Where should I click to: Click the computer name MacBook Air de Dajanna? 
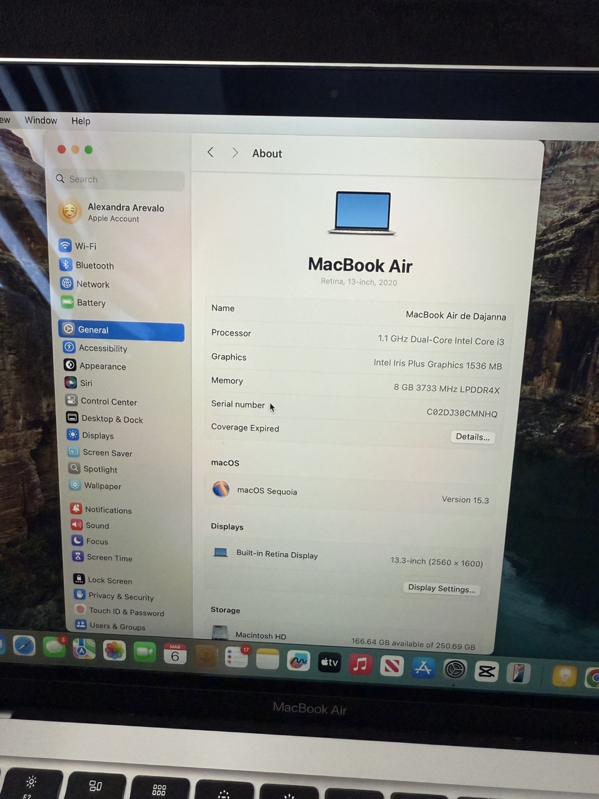click(x=456, y=315)
